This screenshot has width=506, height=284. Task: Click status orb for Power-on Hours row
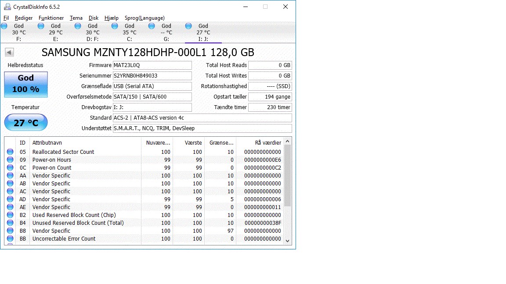coord(10,160)
